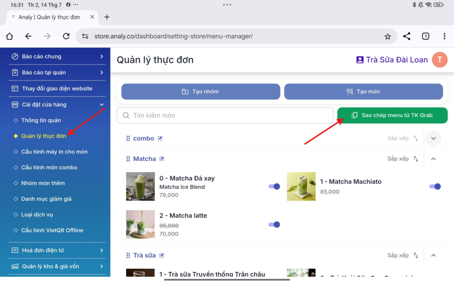Toggle availability of Matcha Machiato
The width and height of the screenshot is (454, 283).
click(435, 187)
